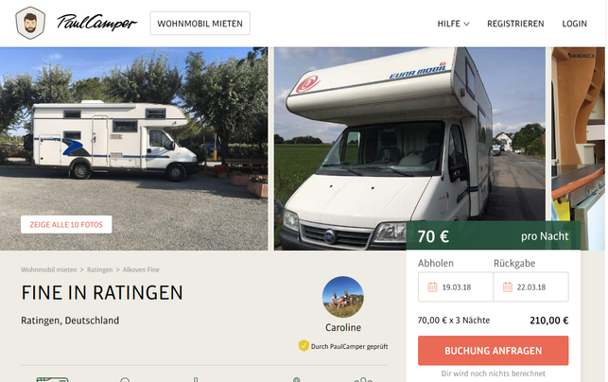
Task: Click the camper vehicle feature icon
Action: 52,379
